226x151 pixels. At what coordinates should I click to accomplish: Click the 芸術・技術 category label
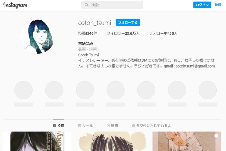pos(87,49)
